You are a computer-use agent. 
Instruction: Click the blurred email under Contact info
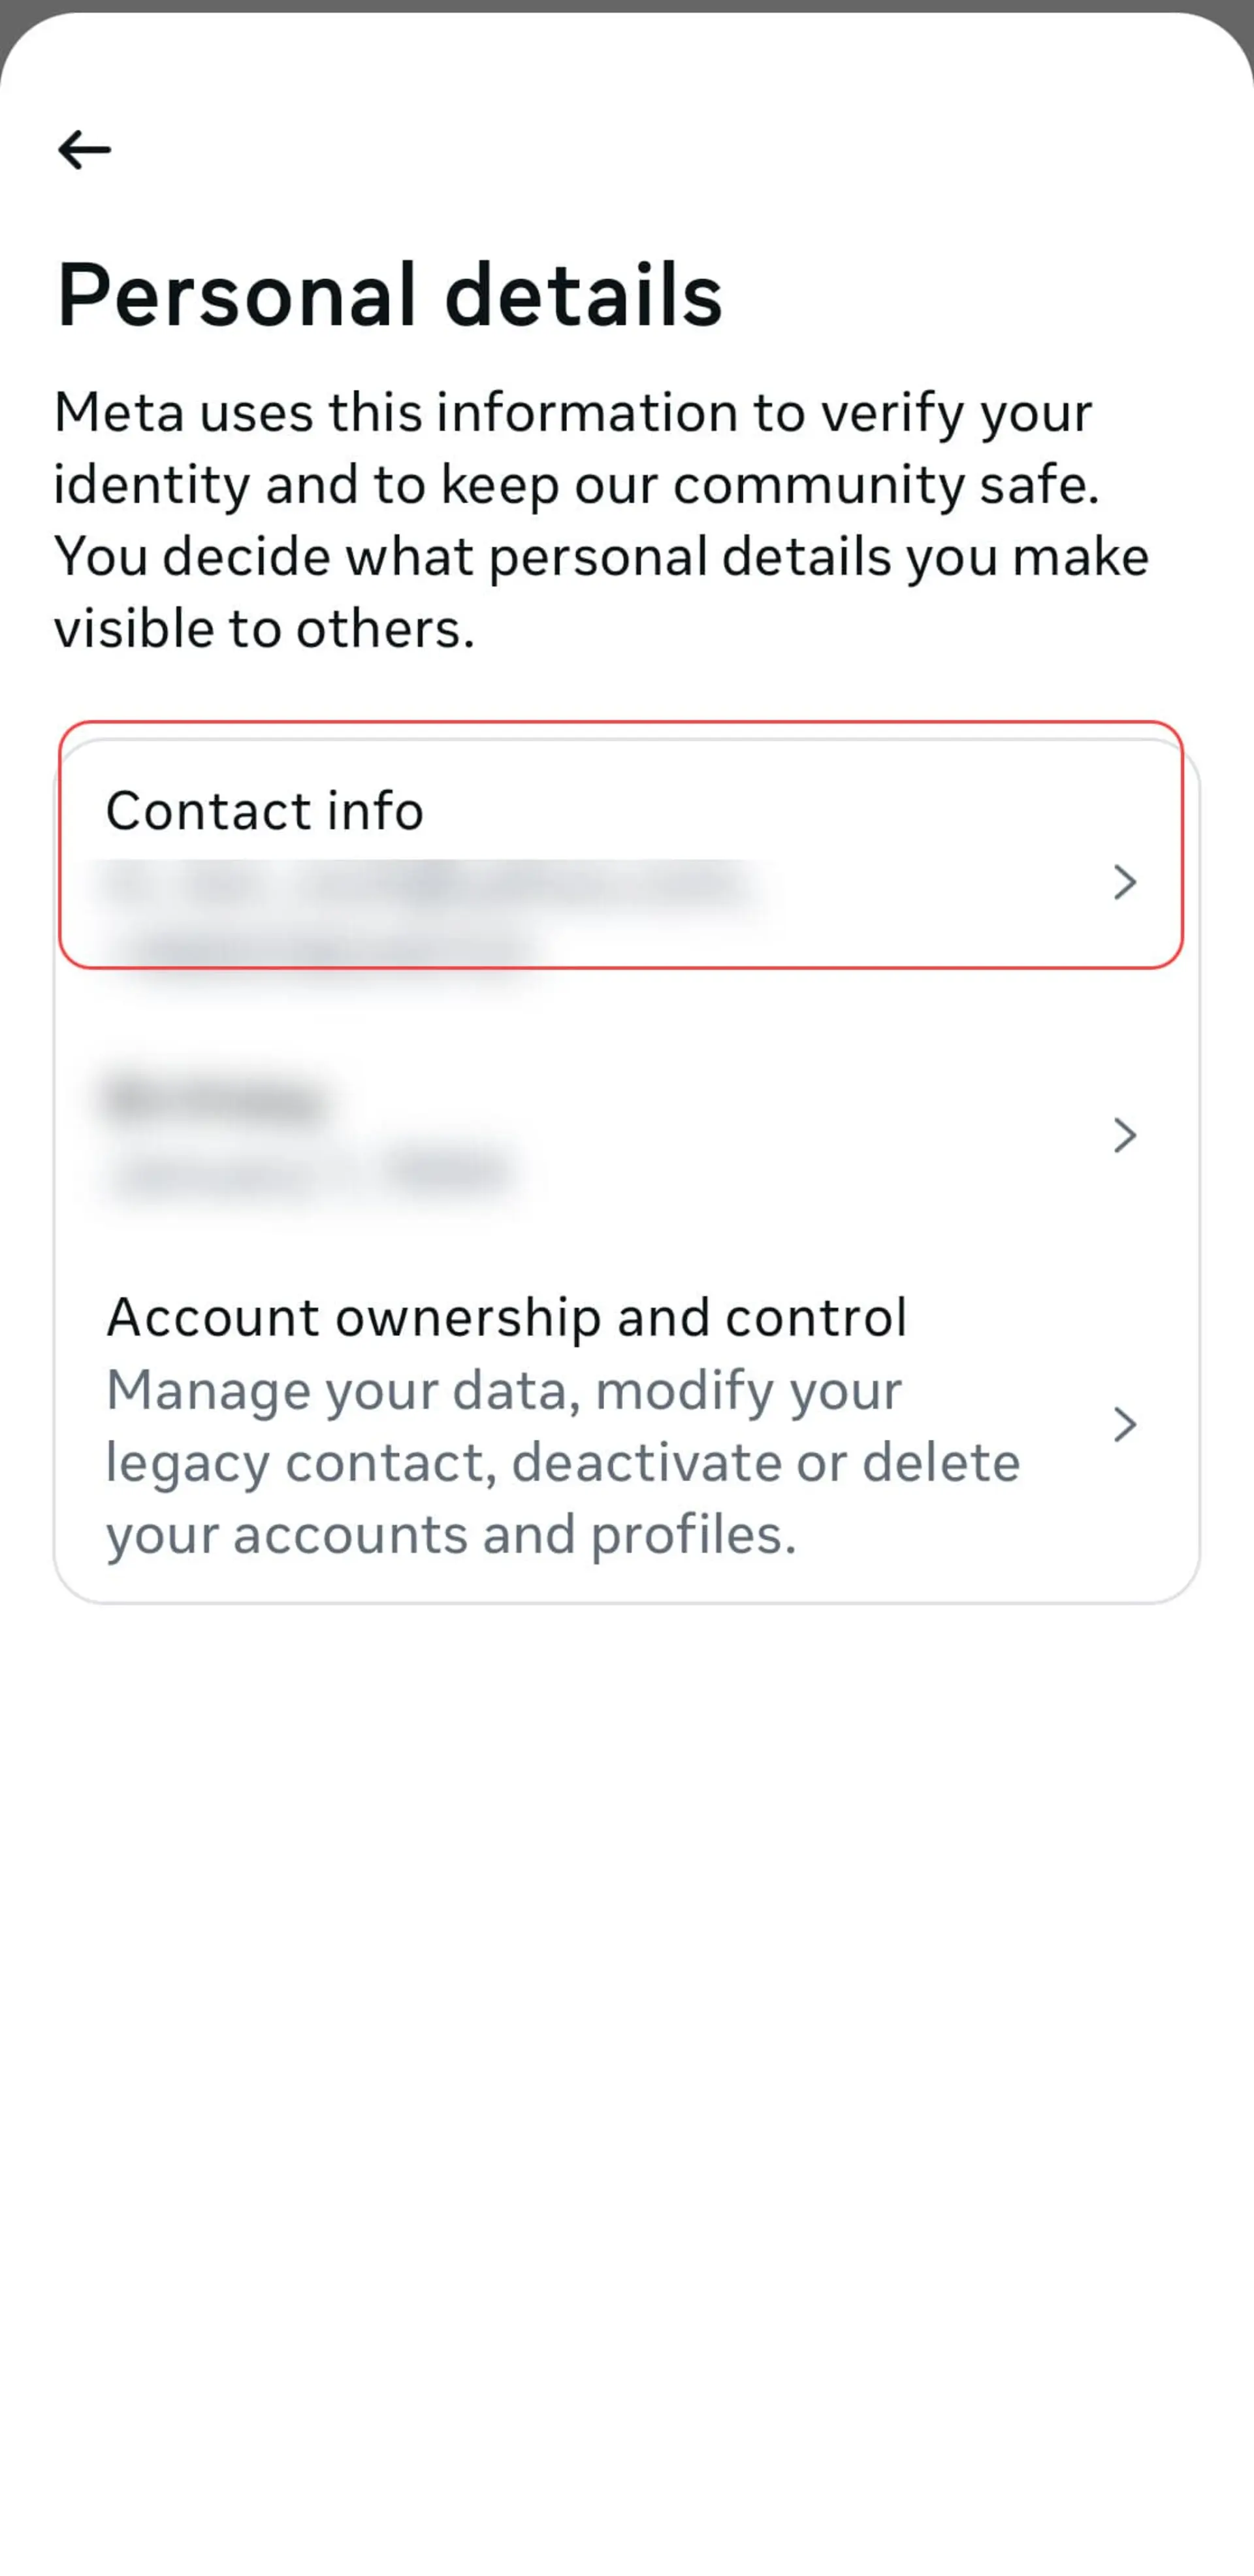click(x=430, y=884)
